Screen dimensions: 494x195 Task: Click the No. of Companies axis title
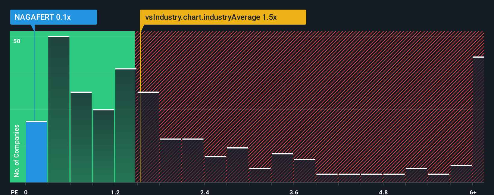click(17, 151)
